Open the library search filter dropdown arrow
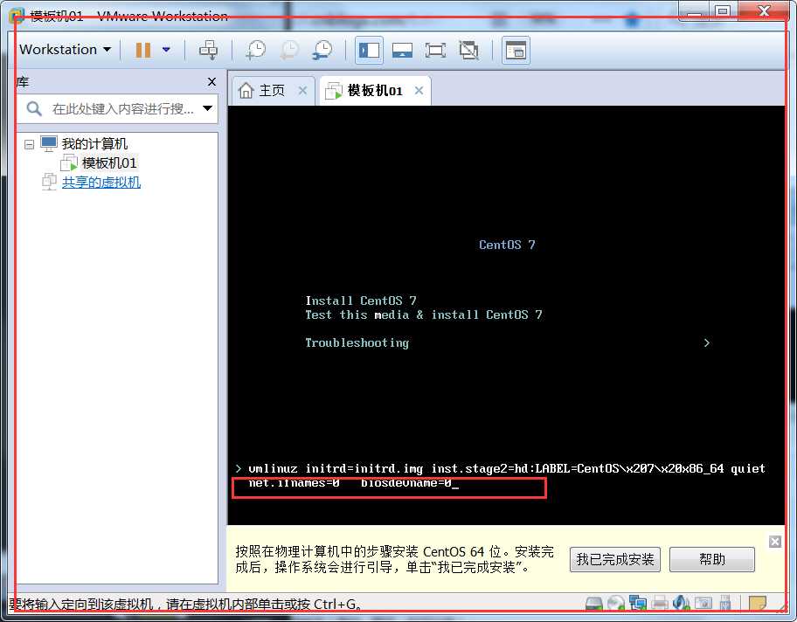 click(207, 108)
